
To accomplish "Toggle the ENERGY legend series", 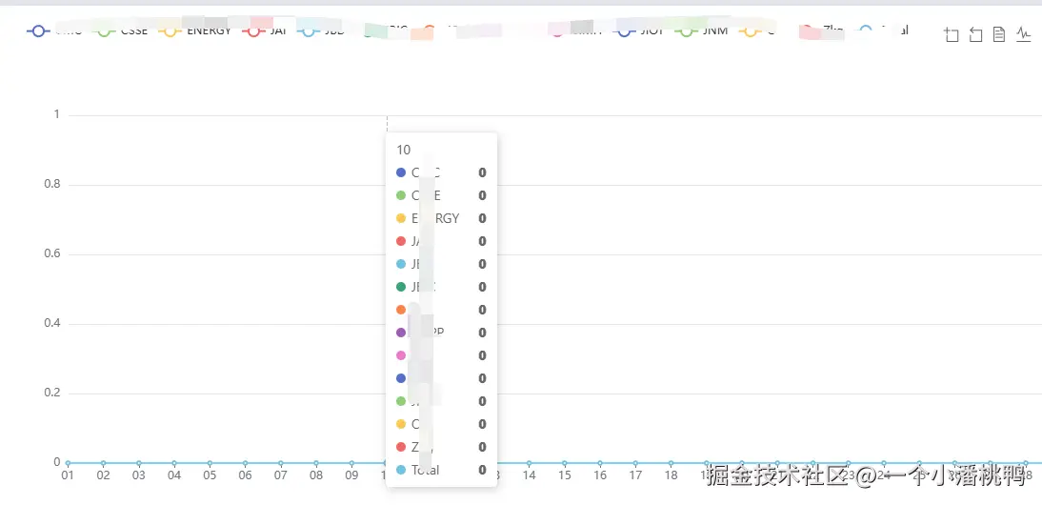I will pyautogui.click(x=194, y=30).
